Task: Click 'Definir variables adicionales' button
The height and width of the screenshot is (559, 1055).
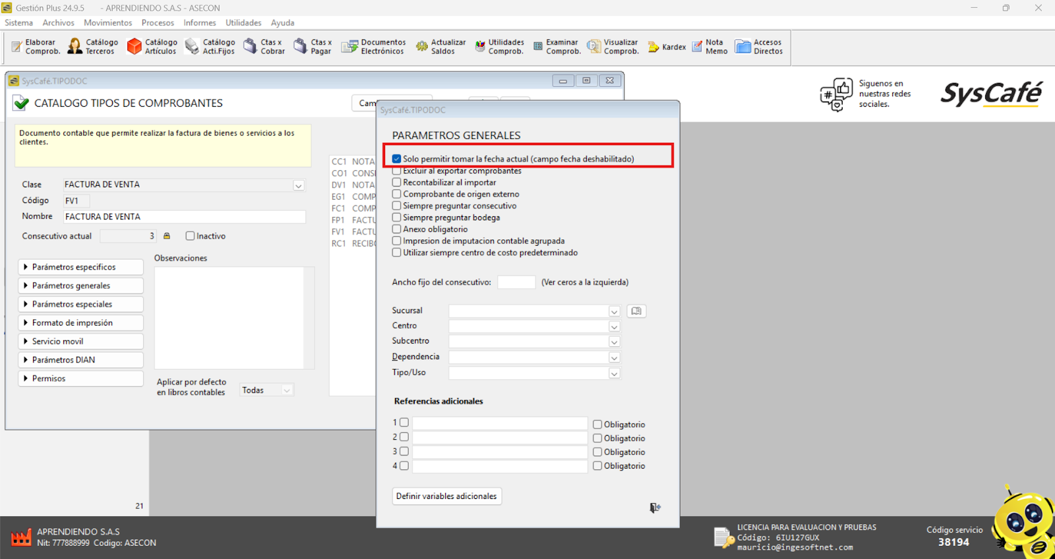Action: (x=446, y=496)
